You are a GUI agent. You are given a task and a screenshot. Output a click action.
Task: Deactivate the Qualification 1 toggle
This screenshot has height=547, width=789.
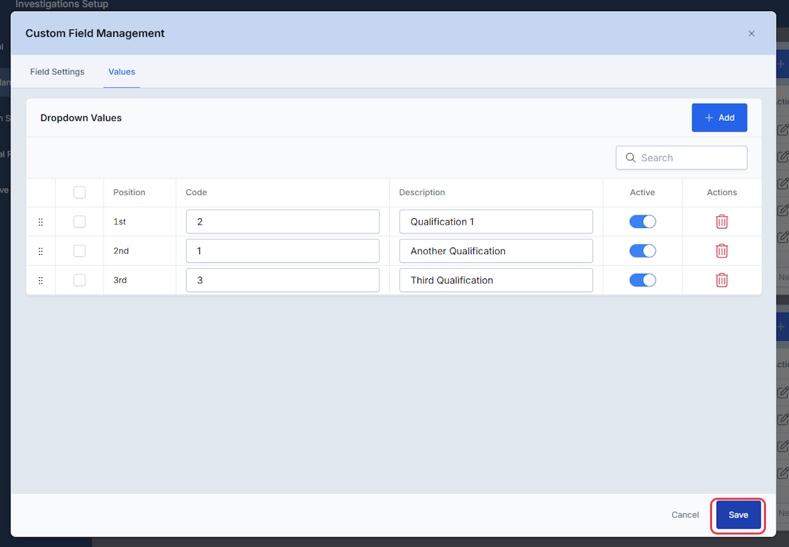643,222
